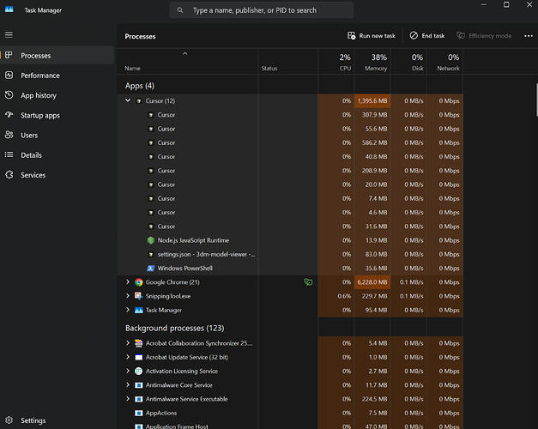538x429 pixels.
Task: Click the End task button
Action: (x=427, y=36)
